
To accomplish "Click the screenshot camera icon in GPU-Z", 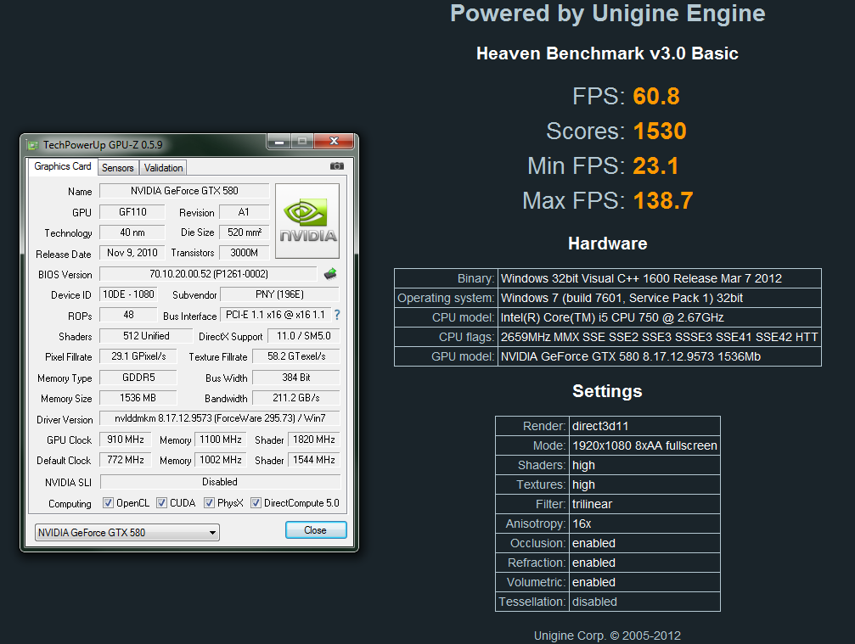I will point(336,166).
